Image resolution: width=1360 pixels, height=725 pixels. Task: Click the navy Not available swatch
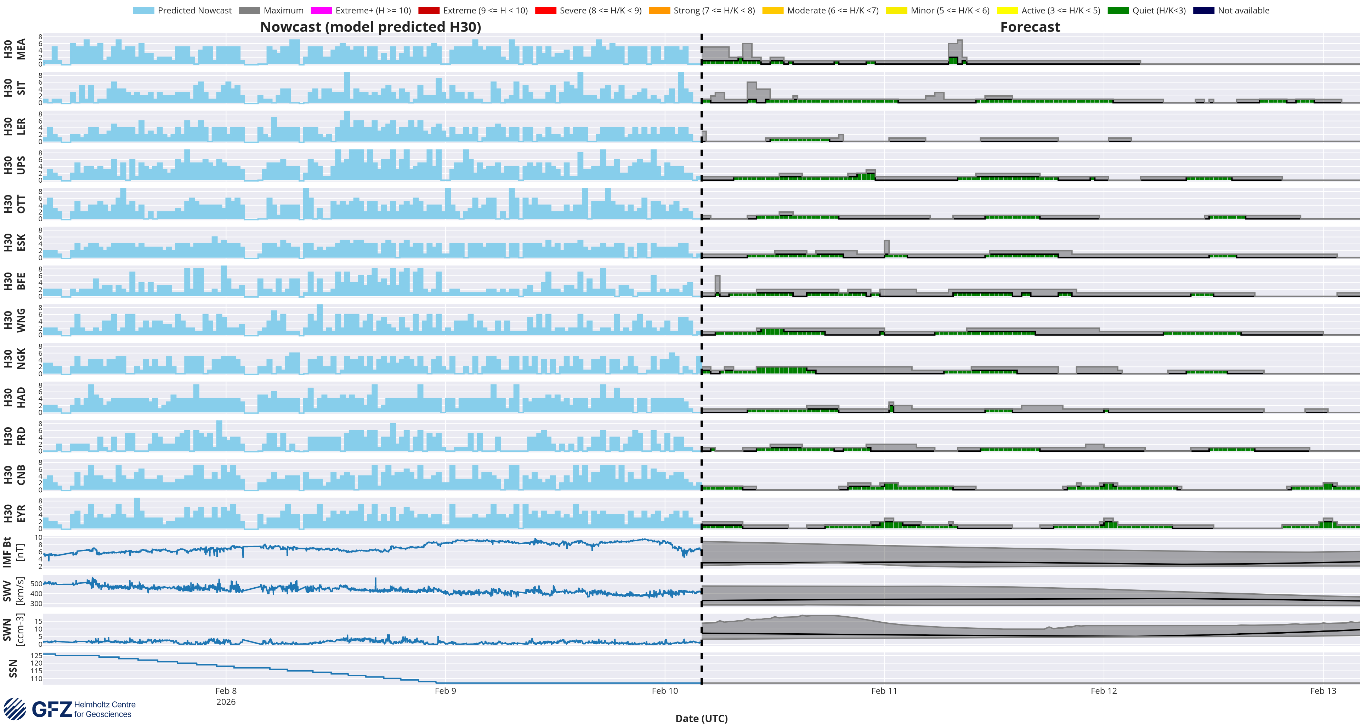(x=1203, y=11)
